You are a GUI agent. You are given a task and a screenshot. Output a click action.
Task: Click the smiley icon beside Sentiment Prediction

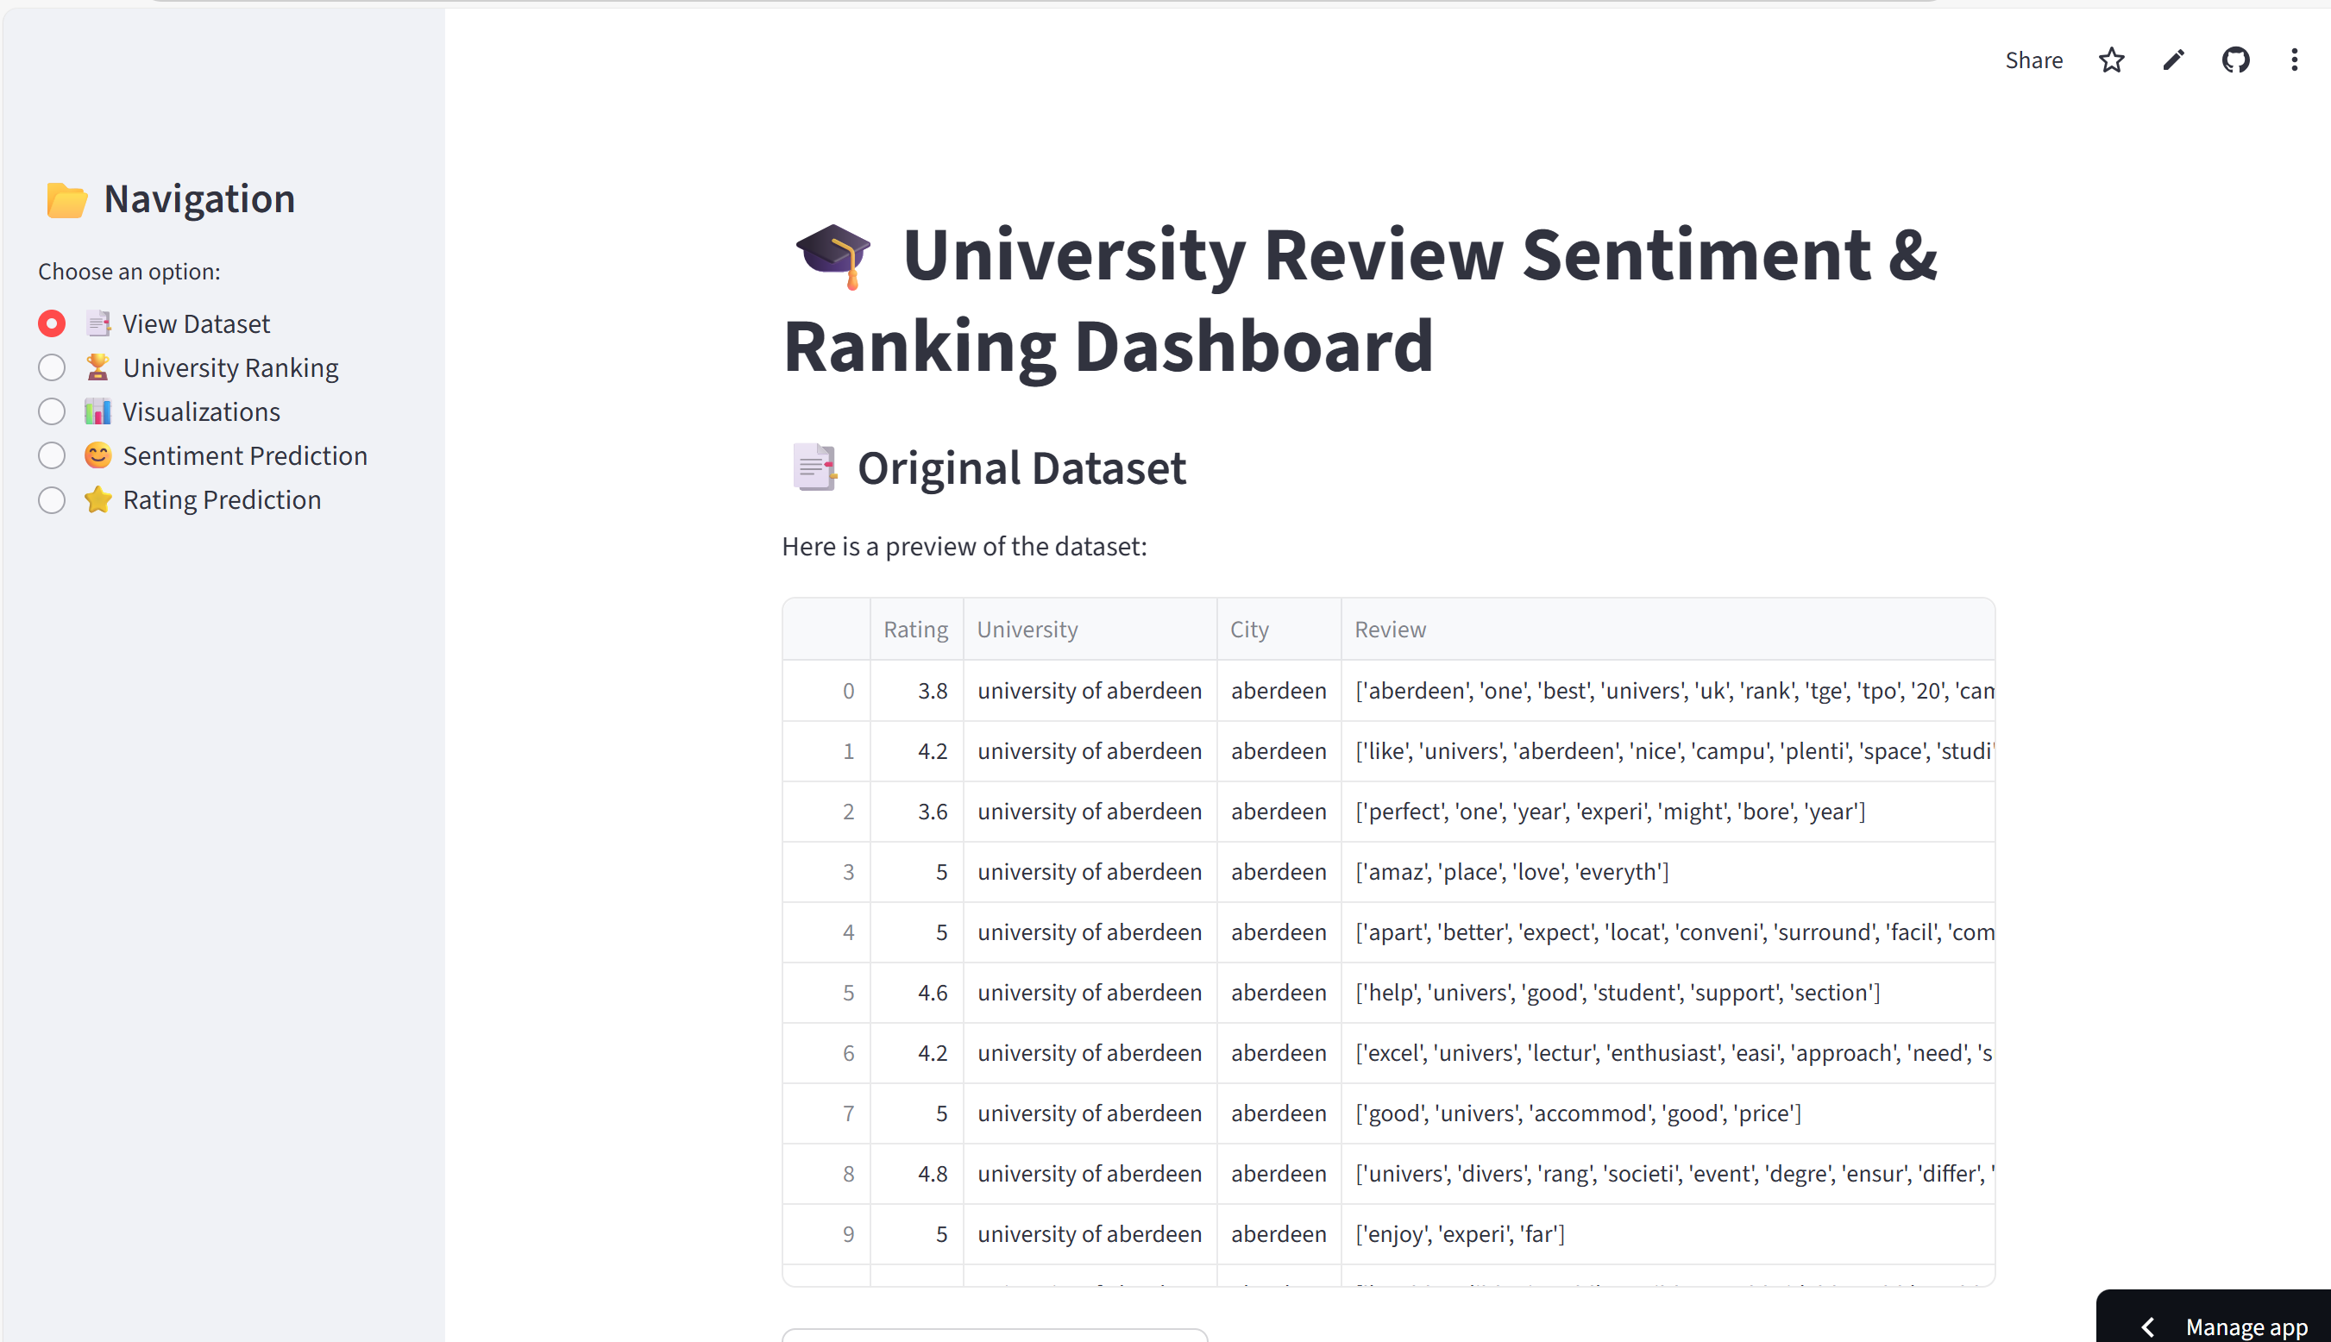[97, 455]
